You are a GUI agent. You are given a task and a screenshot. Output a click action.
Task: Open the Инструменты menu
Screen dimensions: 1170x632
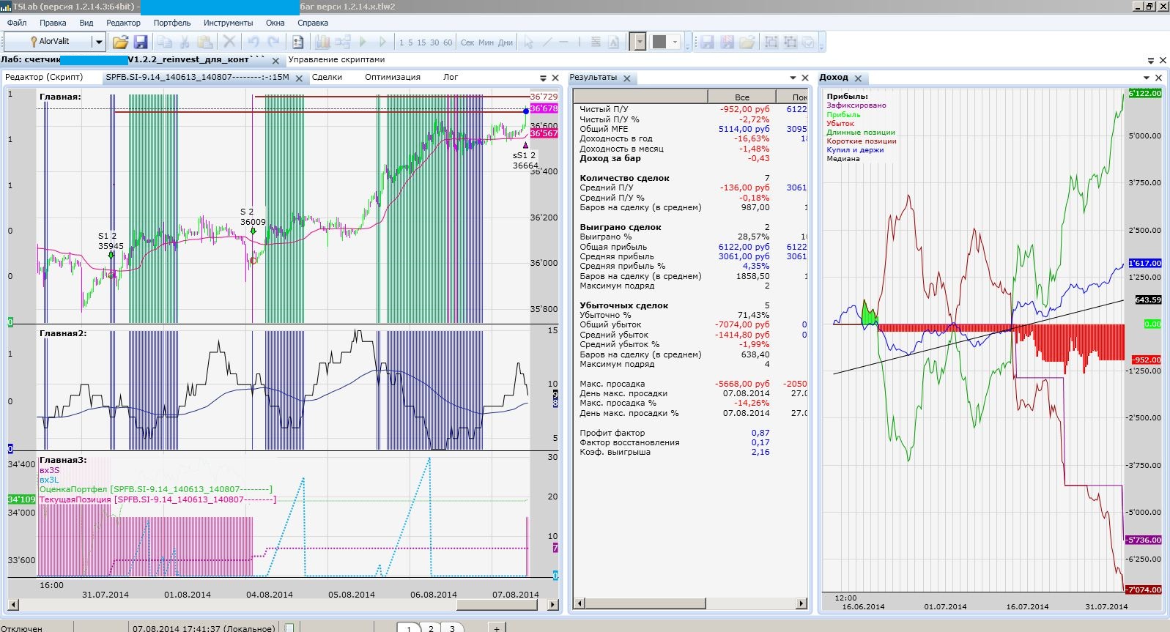[x=228, y=23]
